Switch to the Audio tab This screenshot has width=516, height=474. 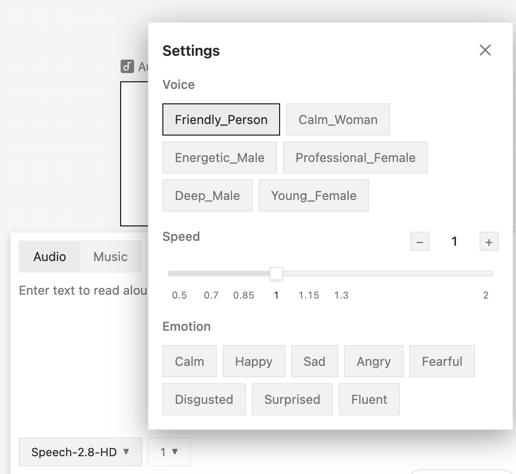pos(49,256)
